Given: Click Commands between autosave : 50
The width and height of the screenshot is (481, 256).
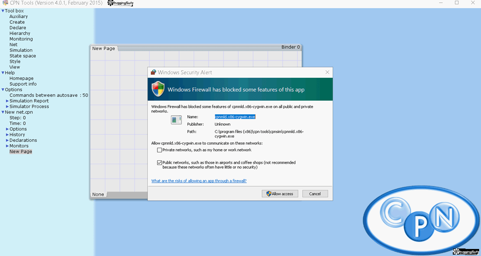Looking at the screenshot, I should coord(48,95).
